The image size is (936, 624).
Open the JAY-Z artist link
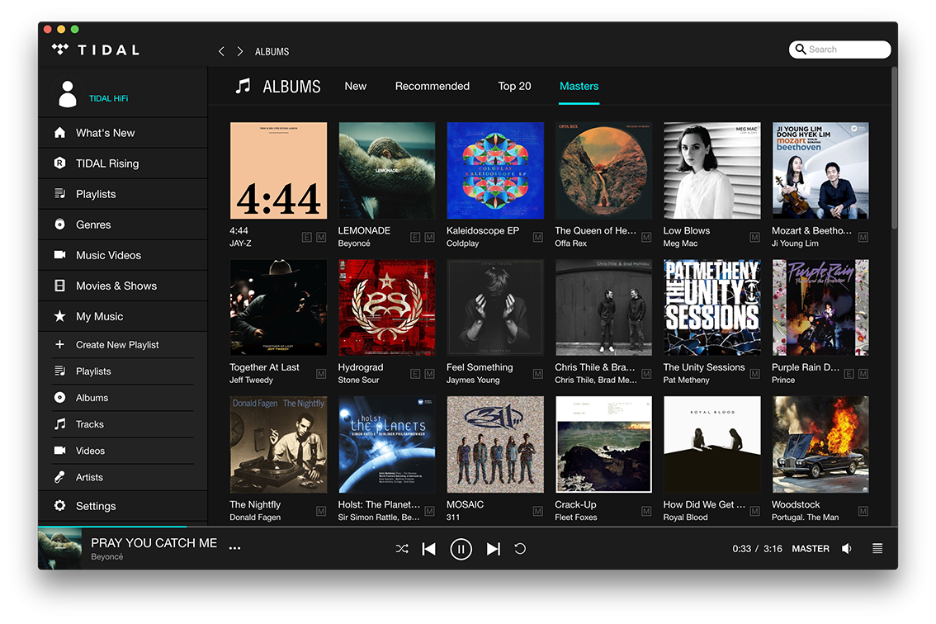click(240, 243)
